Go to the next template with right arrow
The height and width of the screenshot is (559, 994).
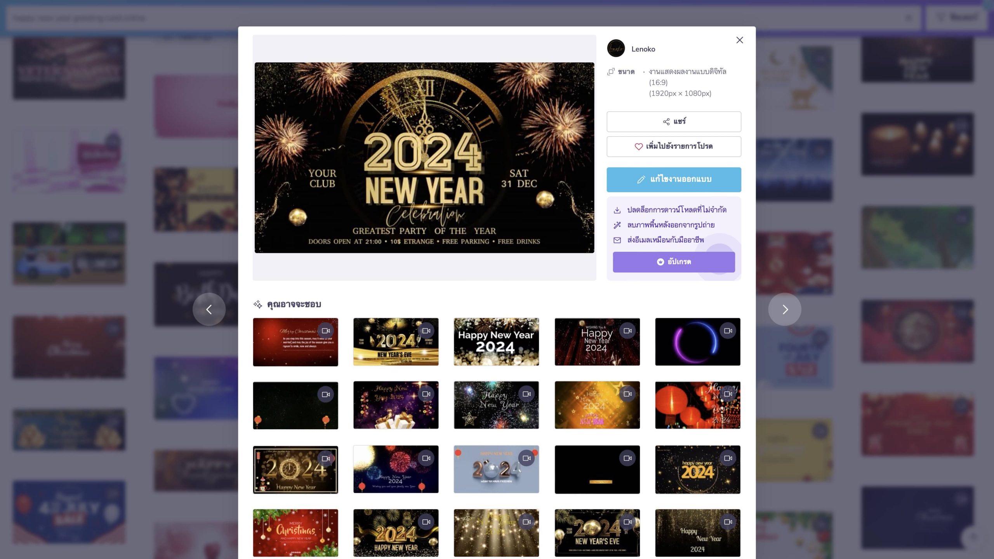pos(784,309)
